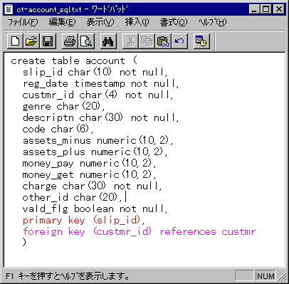Image resolution: width=289 pixels, height=284 pixels.
Task: Click the NUM indicator in status bar
Action: click(266, 276)
